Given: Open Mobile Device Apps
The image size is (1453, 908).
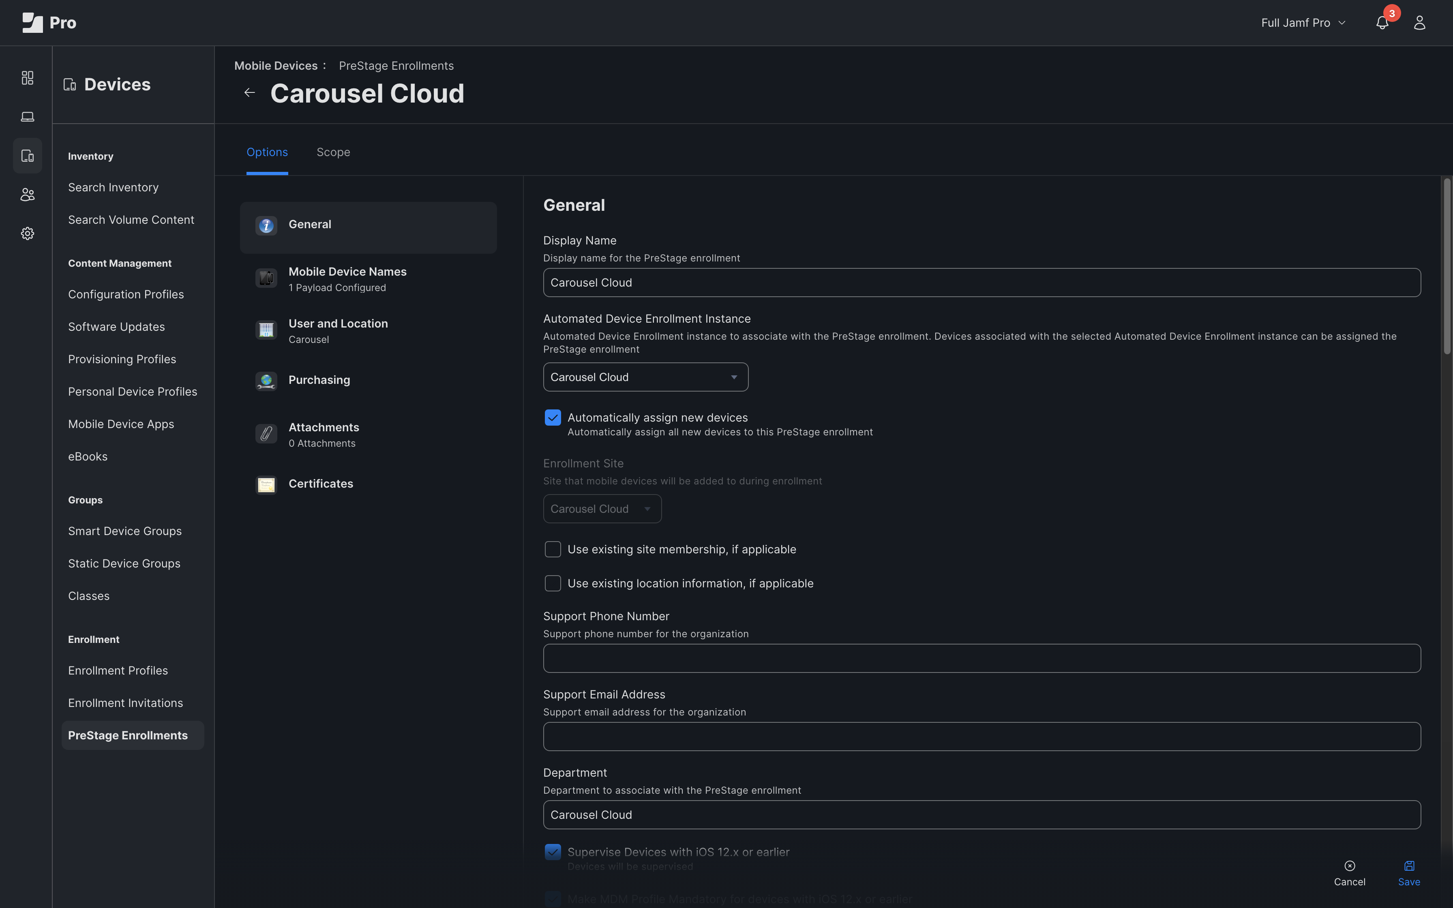Looking at the screenshot, I should point(121,424).
